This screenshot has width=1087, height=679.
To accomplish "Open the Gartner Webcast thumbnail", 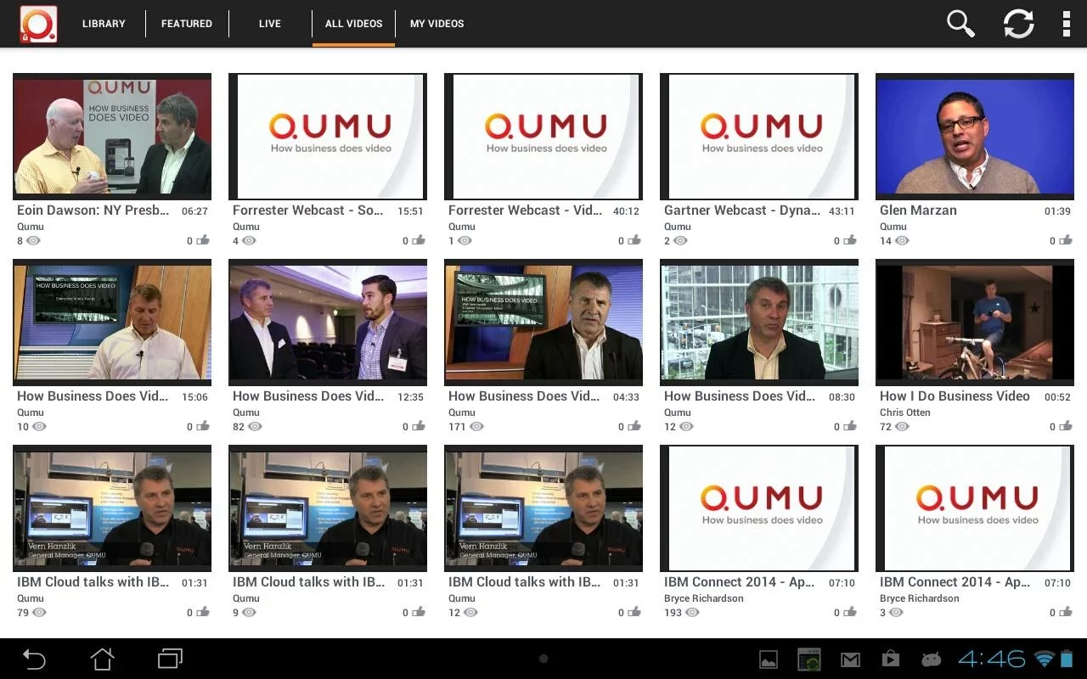I will coord(759,137).
